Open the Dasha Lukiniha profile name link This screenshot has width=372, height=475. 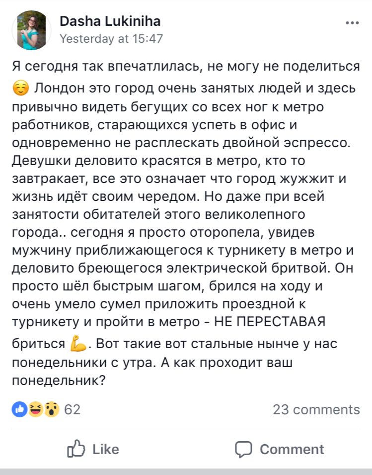[x=110, y=21]
